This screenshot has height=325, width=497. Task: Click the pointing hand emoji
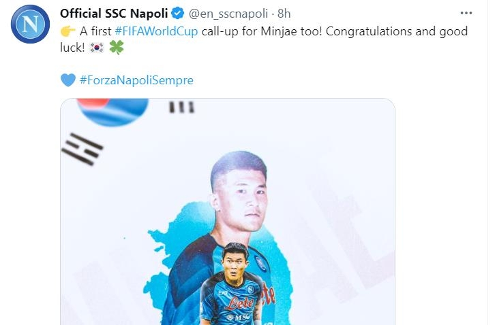(x=67, y=32)
